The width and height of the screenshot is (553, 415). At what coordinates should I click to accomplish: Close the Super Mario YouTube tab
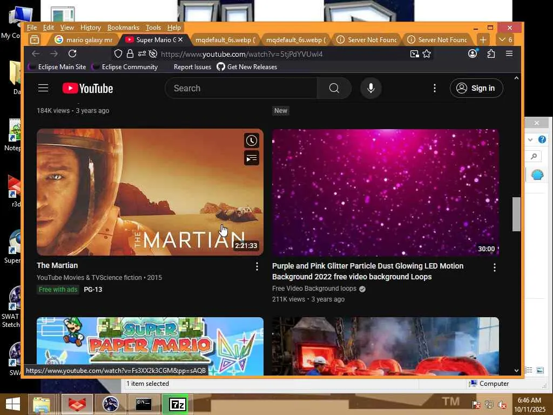point(180,39)
